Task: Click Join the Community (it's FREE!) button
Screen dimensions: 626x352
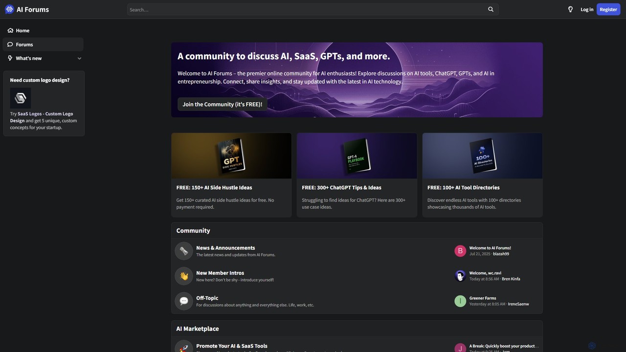Action: click(x=223, y=104)
